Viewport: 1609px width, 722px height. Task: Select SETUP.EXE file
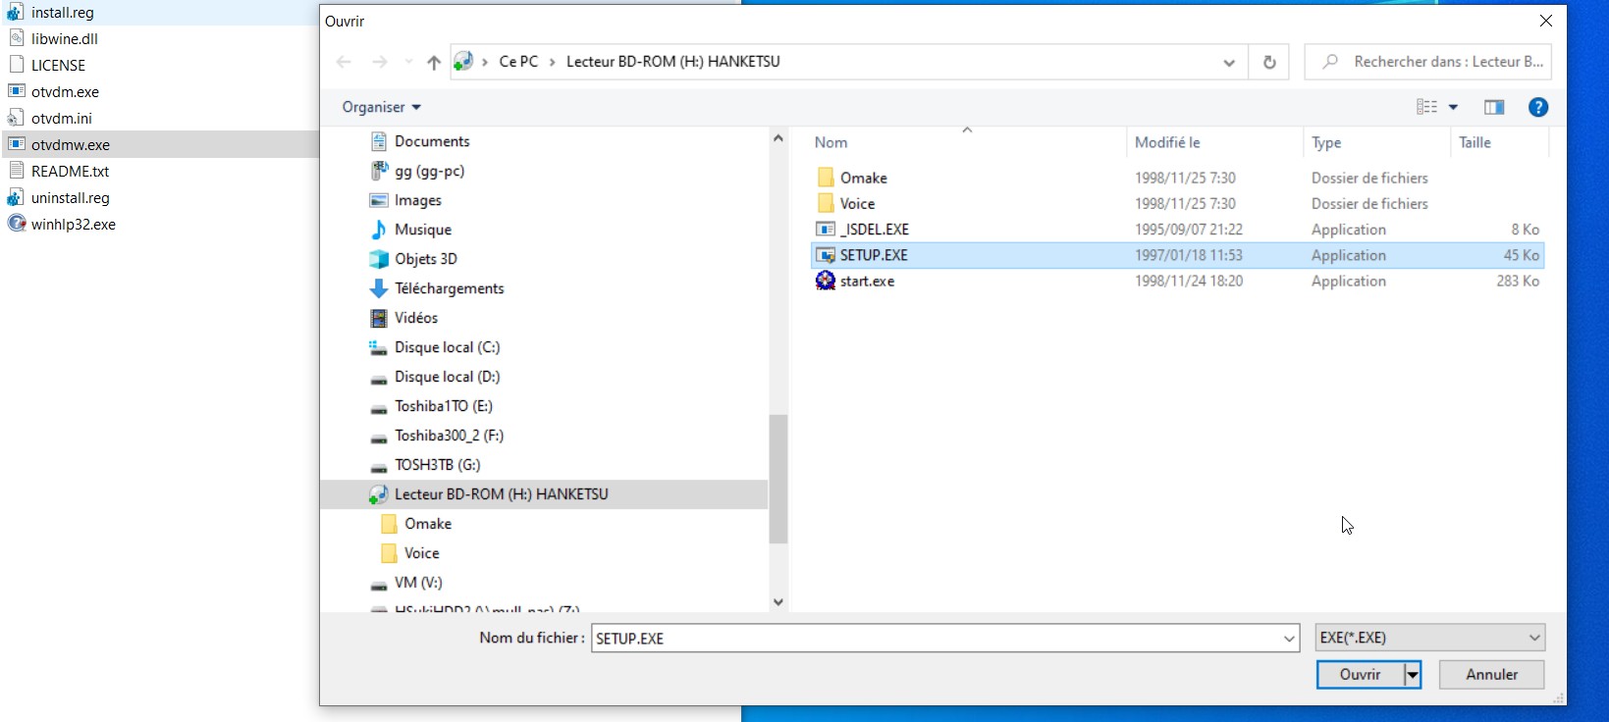pyautogui.click(x=1178, y=255)
